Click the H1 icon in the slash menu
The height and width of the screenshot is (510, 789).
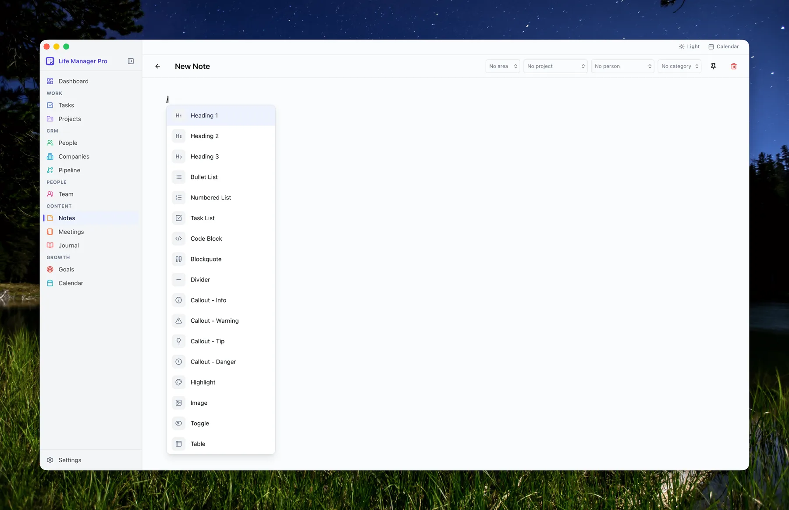pyautogui.click(x=179, y=116)
